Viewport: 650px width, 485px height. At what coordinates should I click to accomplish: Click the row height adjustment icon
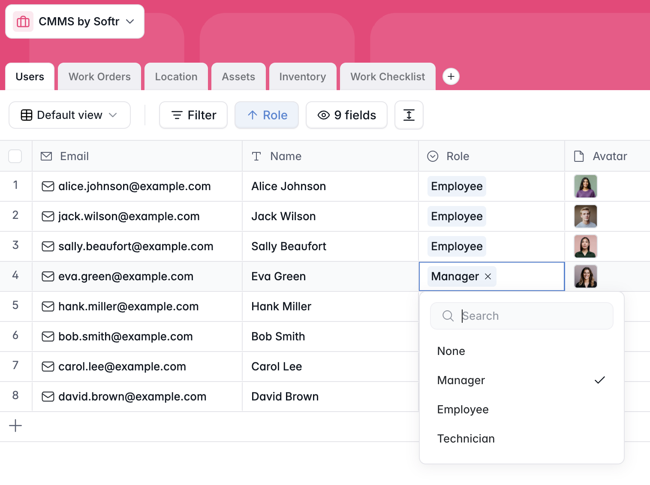409,115
